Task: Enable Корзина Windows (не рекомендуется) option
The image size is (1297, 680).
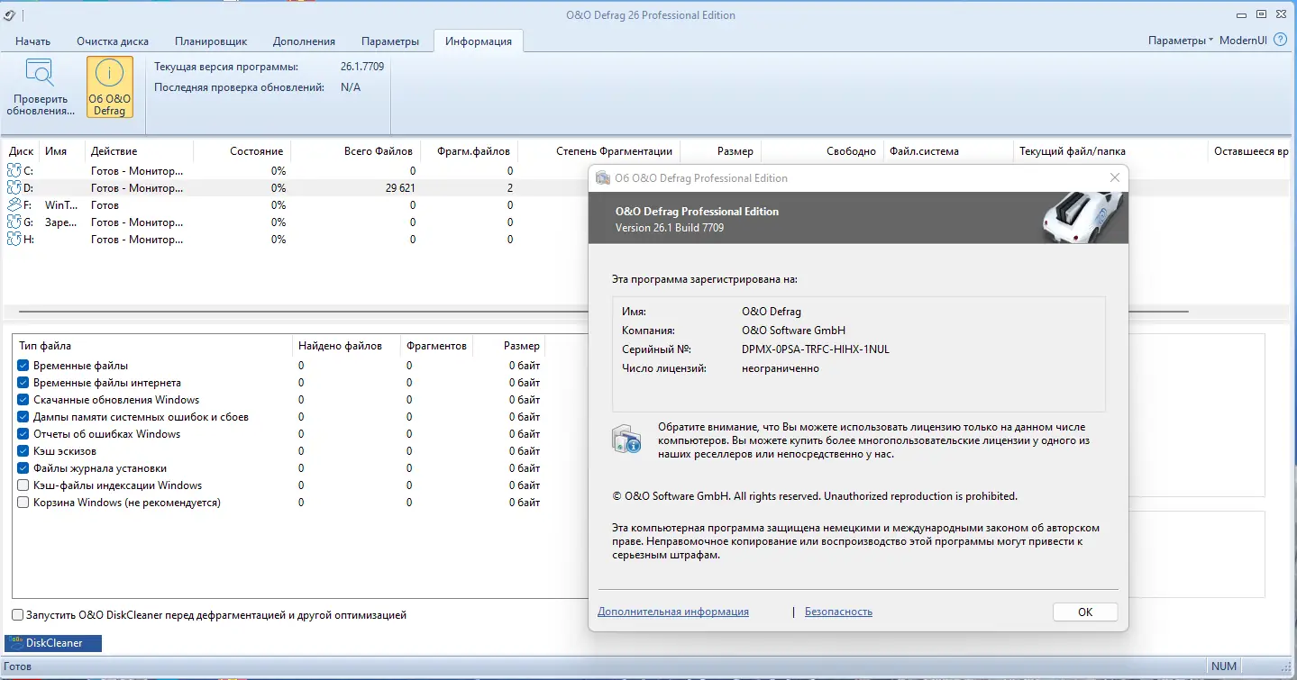Action: (x=22, y=503)
